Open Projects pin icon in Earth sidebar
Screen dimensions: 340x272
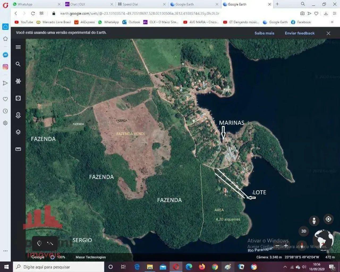pos(18,115)
